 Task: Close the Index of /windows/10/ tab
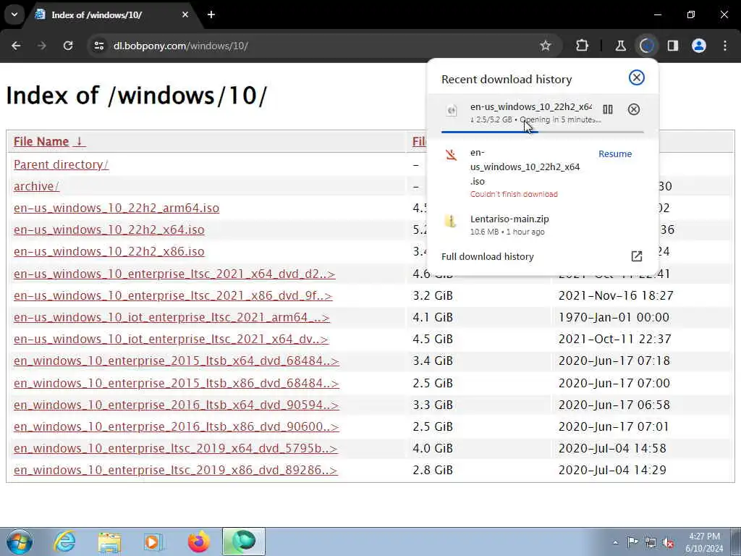tap(185, 14)
